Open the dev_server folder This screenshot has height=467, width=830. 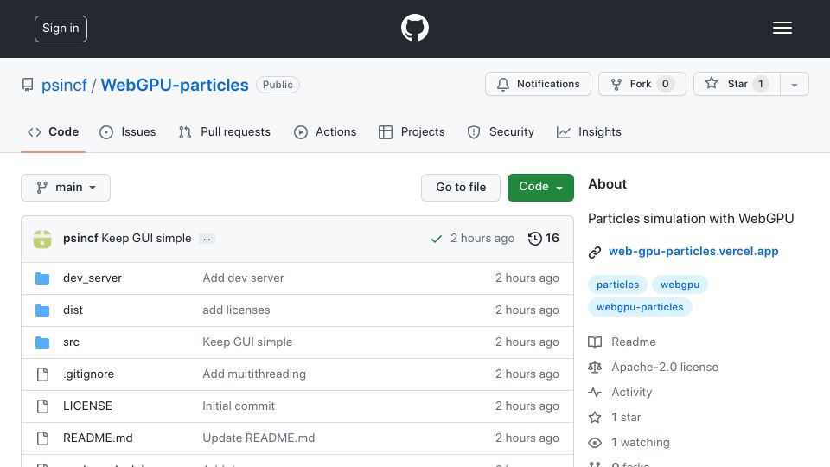point(93,278)
